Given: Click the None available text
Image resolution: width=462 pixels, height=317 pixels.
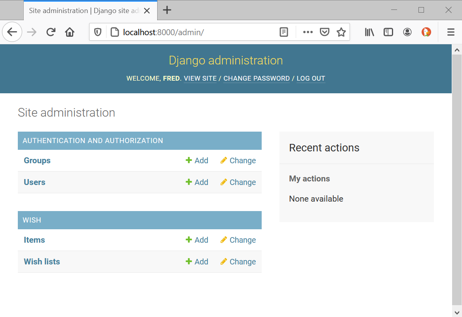Looking at the screenshot, I should coord(316,199).
